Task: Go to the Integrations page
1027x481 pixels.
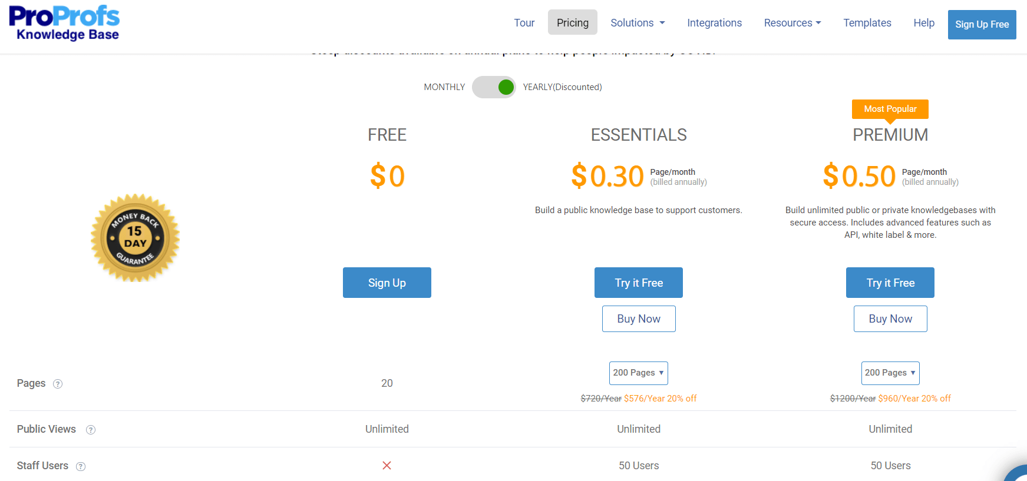Action: pos(714,22)
